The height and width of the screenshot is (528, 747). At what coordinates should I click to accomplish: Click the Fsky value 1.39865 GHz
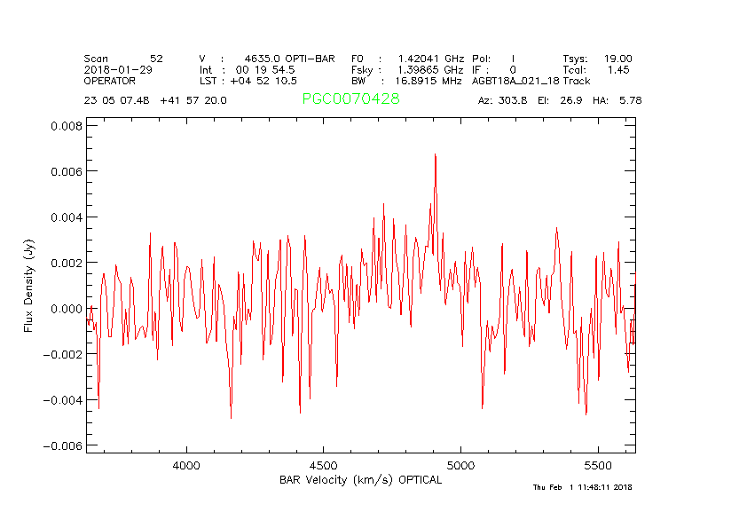419,69
